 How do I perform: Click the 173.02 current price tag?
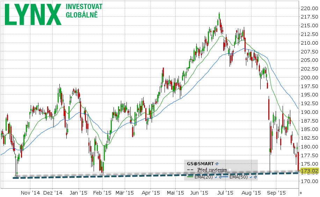coord(309,171)
